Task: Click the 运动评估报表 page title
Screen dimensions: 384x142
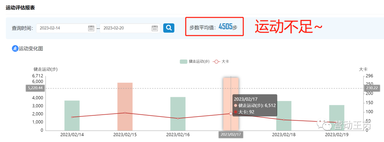Action: coord(20,8)
